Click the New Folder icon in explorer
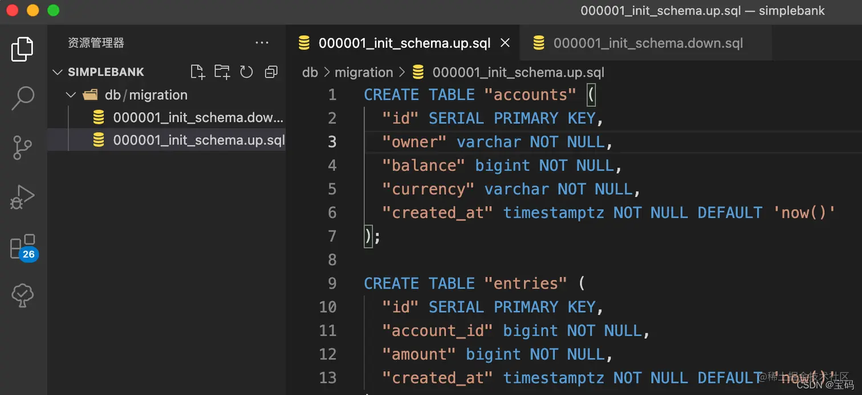The width and height of the screenshot is (862, 395). click(222, 72)
